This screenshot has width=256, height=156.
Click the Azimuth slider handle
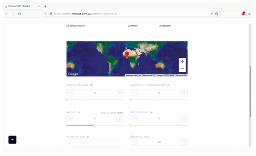[95, 125]
